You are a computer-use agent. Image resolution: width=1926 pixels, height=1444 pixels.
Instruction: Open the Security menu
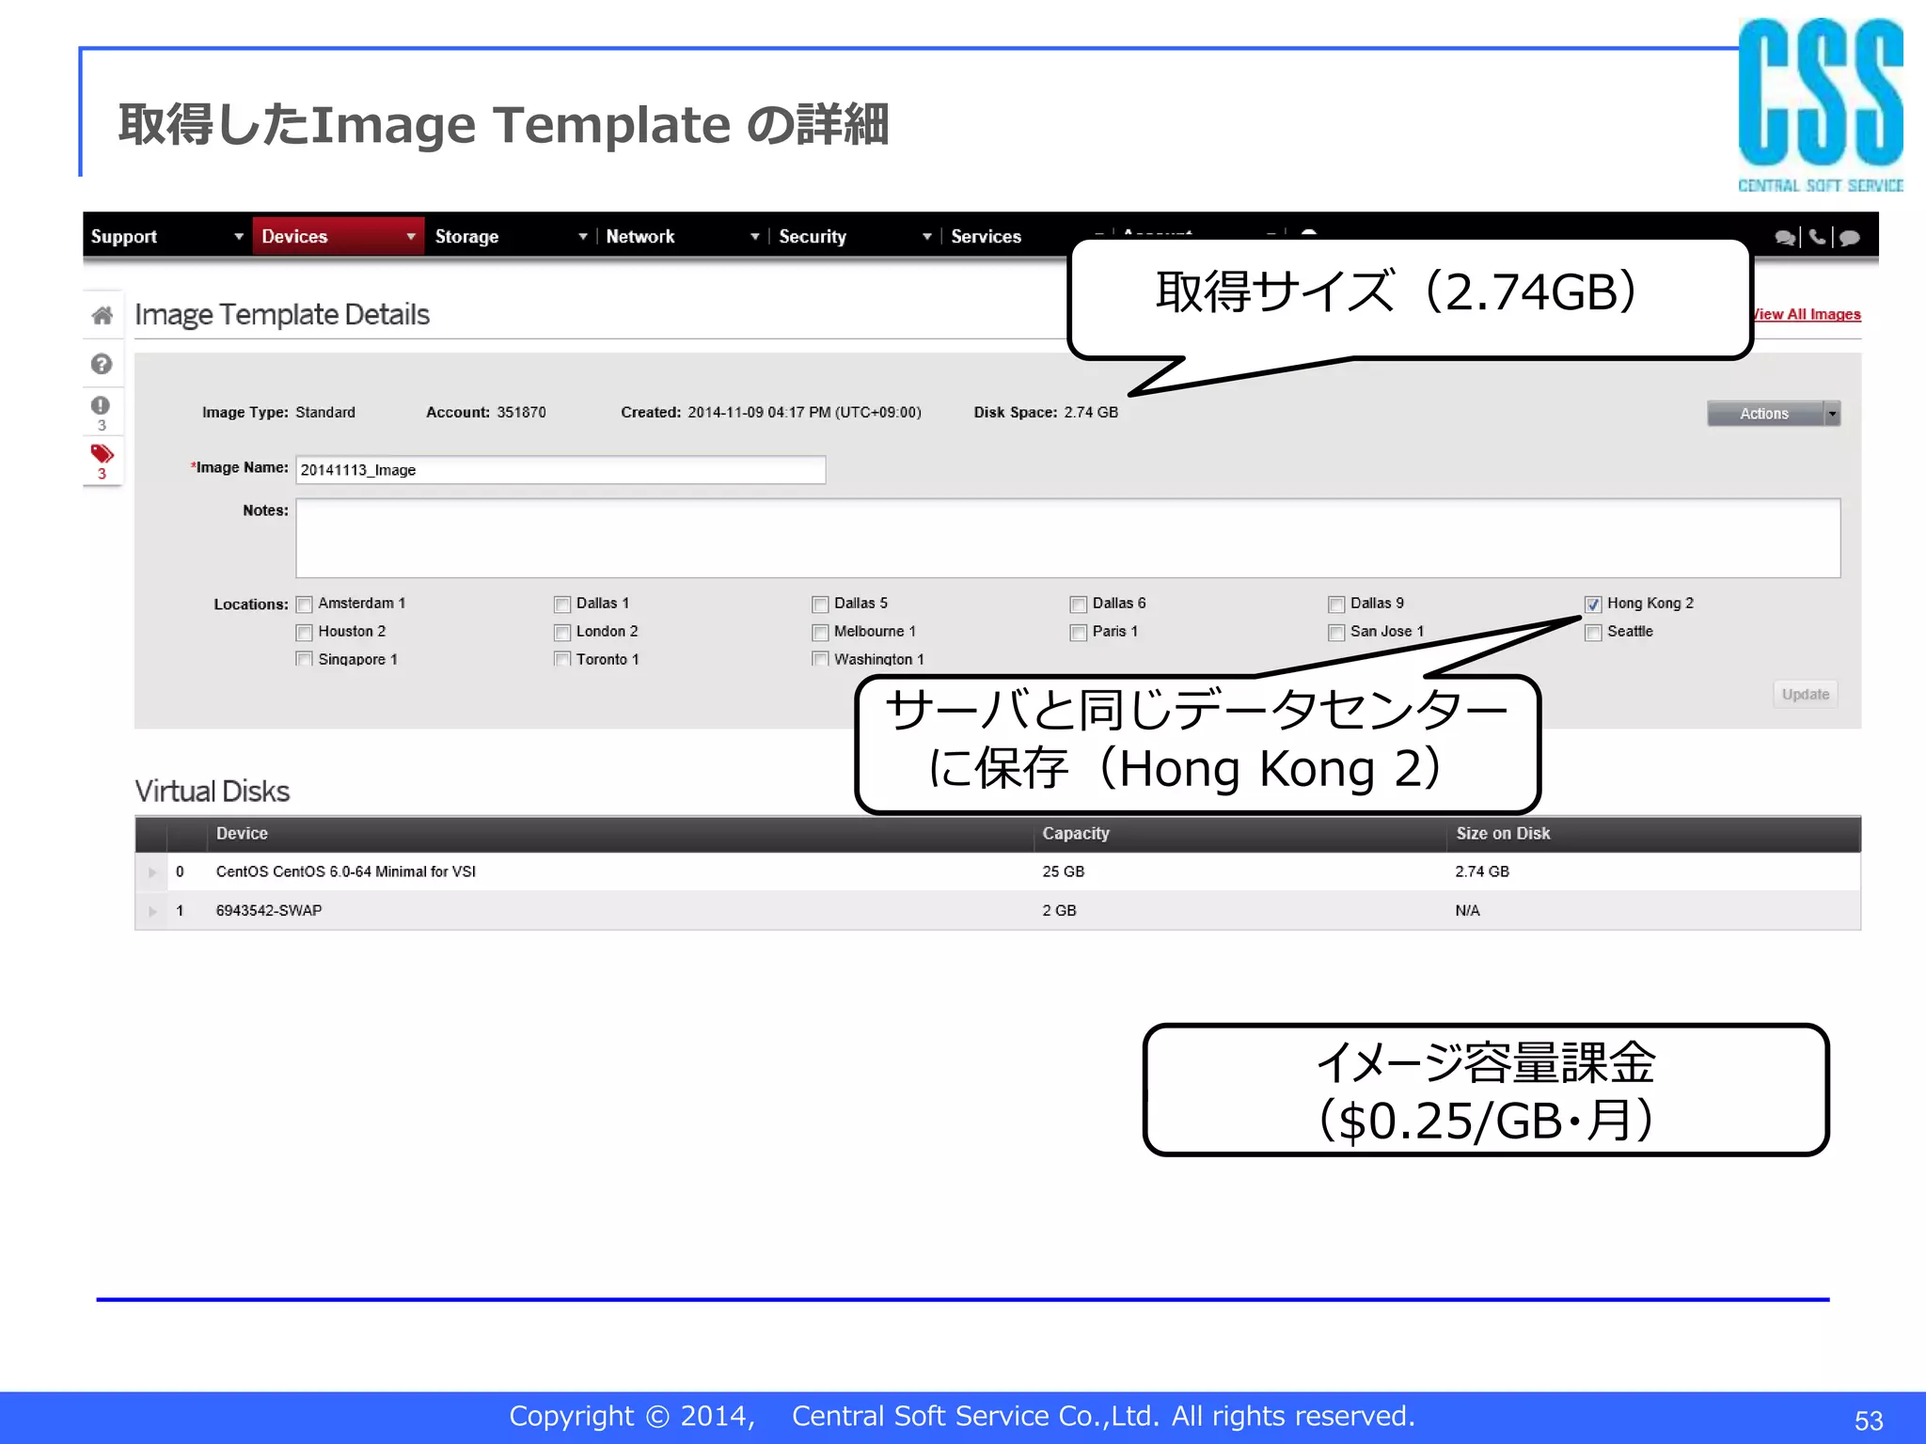855,237
